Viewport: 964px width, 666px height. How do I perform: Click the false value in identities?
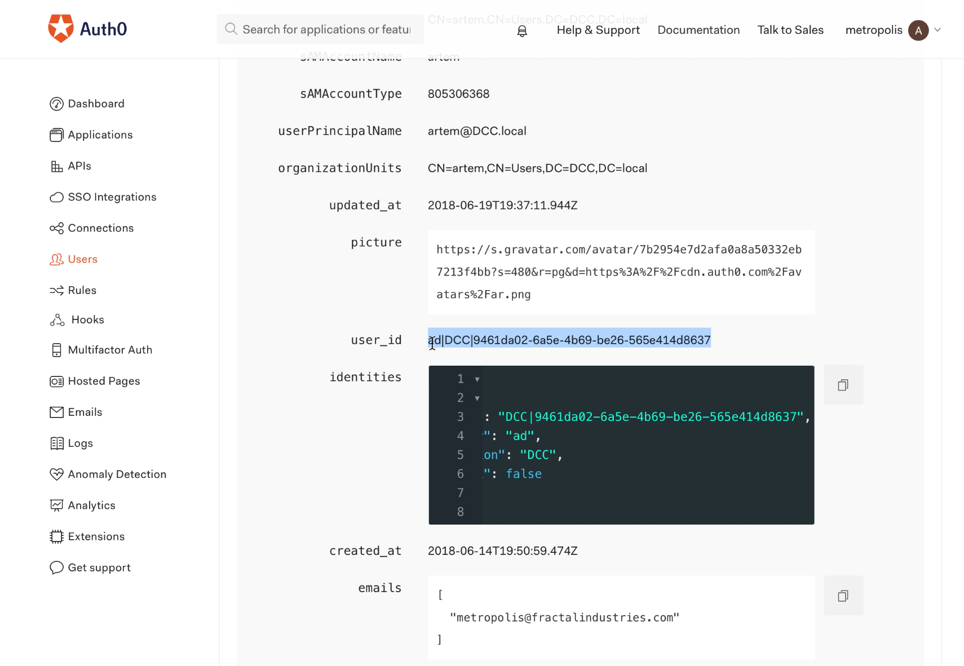coord(524,474)
